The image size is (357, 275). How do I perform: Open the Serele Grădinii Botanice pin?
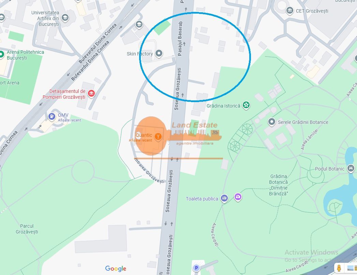tap(272, 122)
